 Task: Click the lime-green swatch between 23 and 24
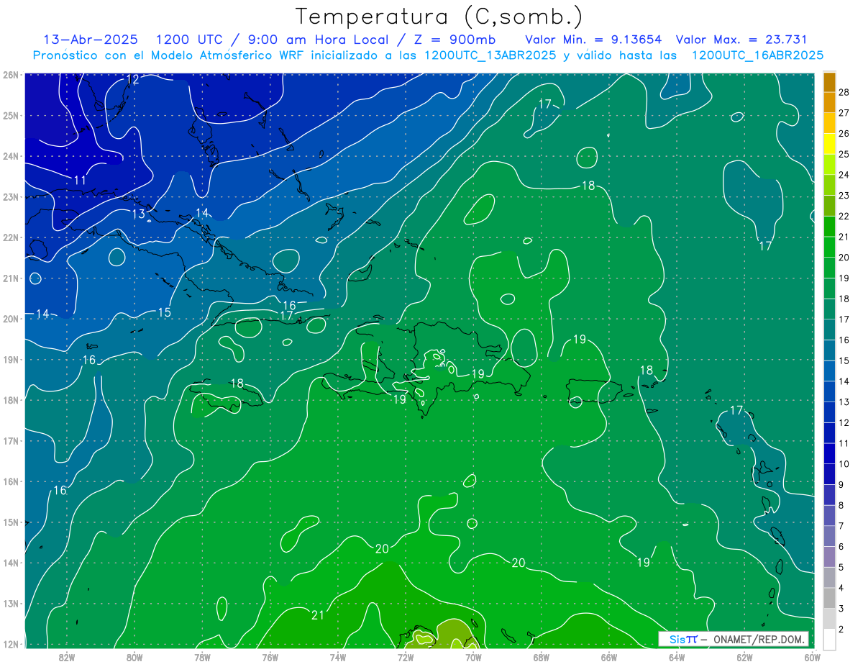coord(829,185)
